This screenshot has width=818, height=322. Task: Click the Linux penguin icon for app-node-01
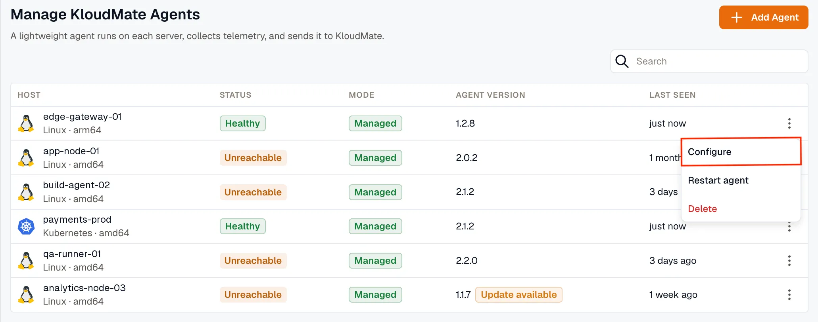(x=26, y=158)
